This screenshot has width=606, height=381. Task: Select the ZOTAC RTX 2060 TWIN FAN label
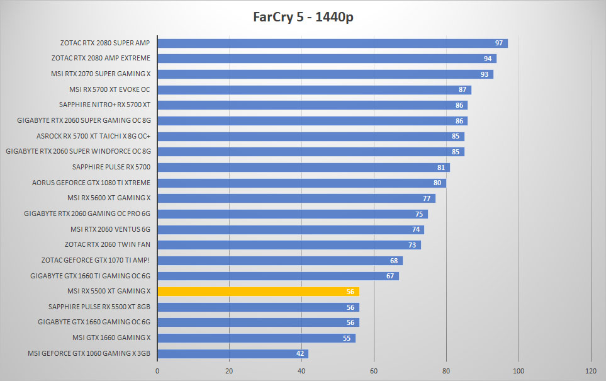coord(108,244)
